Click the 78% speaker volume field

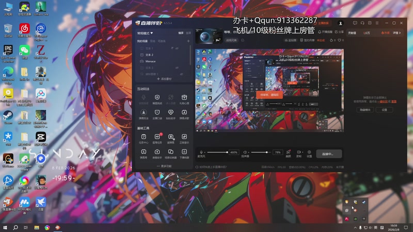(278, 152)
